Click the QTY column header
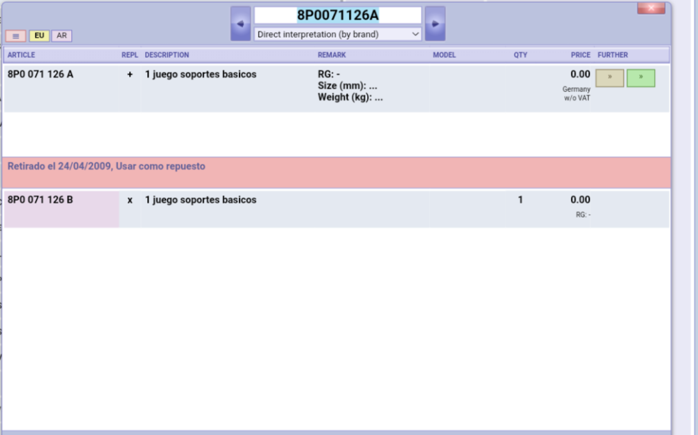The height and width of the screenshot is (435, 698). (x=520, y=55)
